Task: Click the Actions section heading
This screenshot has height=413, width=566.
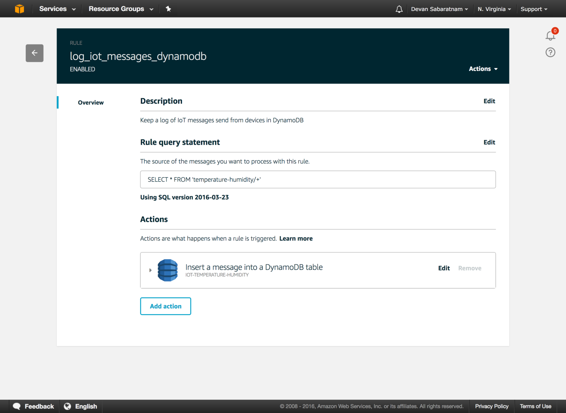Action: coord(154,219)
